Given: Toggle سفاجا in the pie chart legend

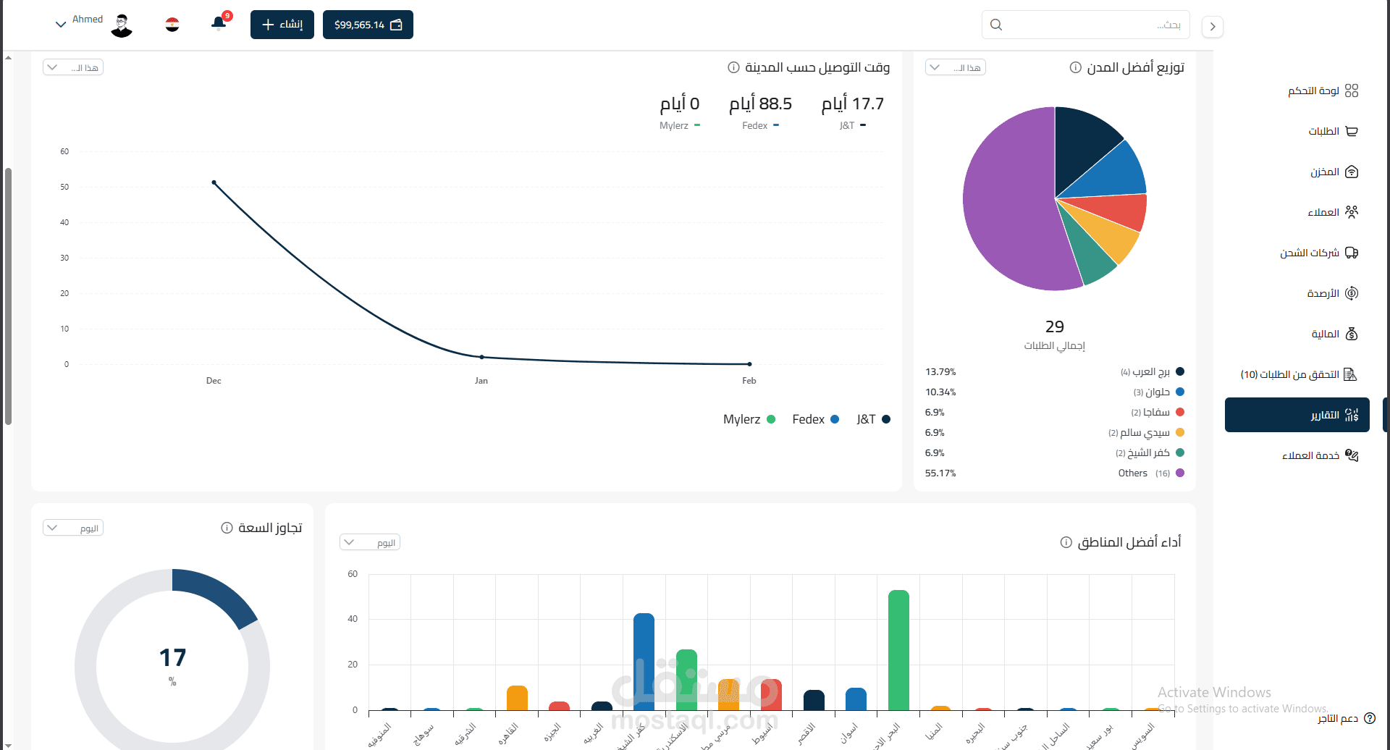Looking at the screenshot, I should click(x=1158, y=413).
